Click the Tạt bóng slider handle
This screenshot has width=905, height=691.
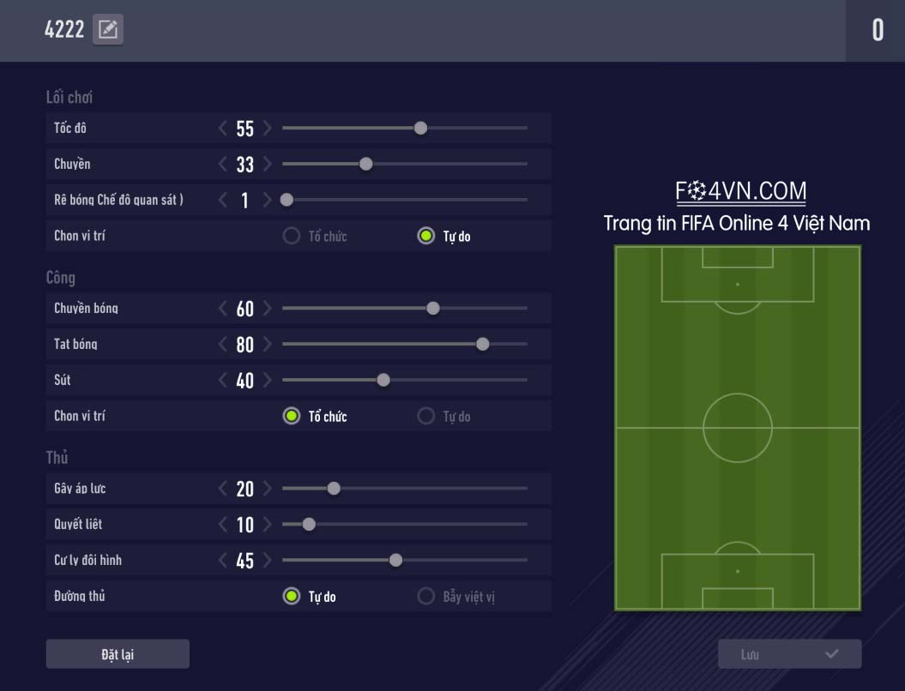(x=483, y=345)
